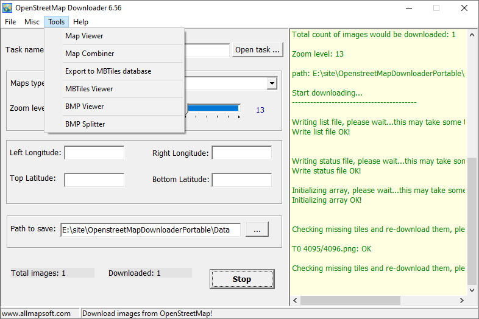Open the Help menu
The width and height of the screenshot is (479, 319).
[x=80, y=22]
